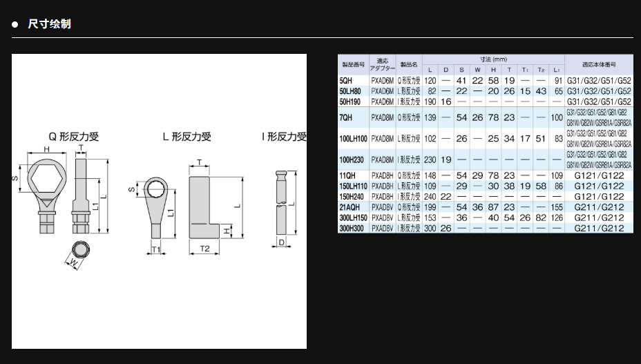Select product number 5QH in table
Image resolution: width=641 pixels, height=364 pixels.
(347, 81)
